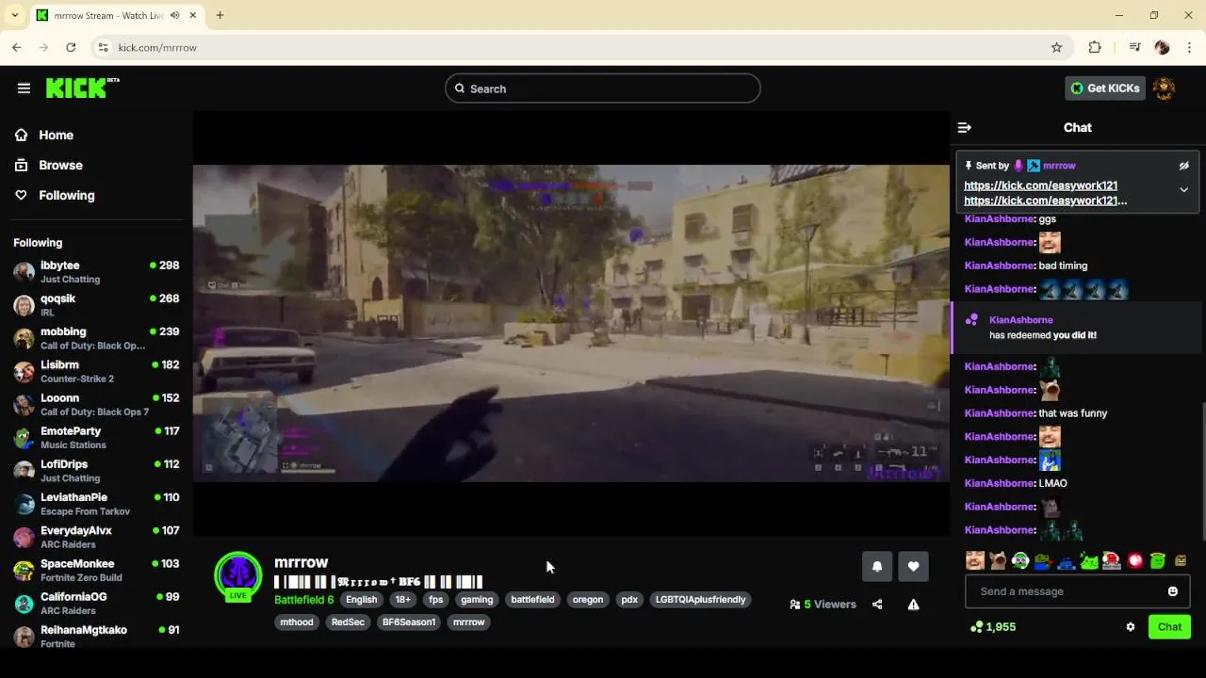Open mobbing channel in sidebar
Image resolution: width=1206 pixels, height=678 pixels.
96,338
